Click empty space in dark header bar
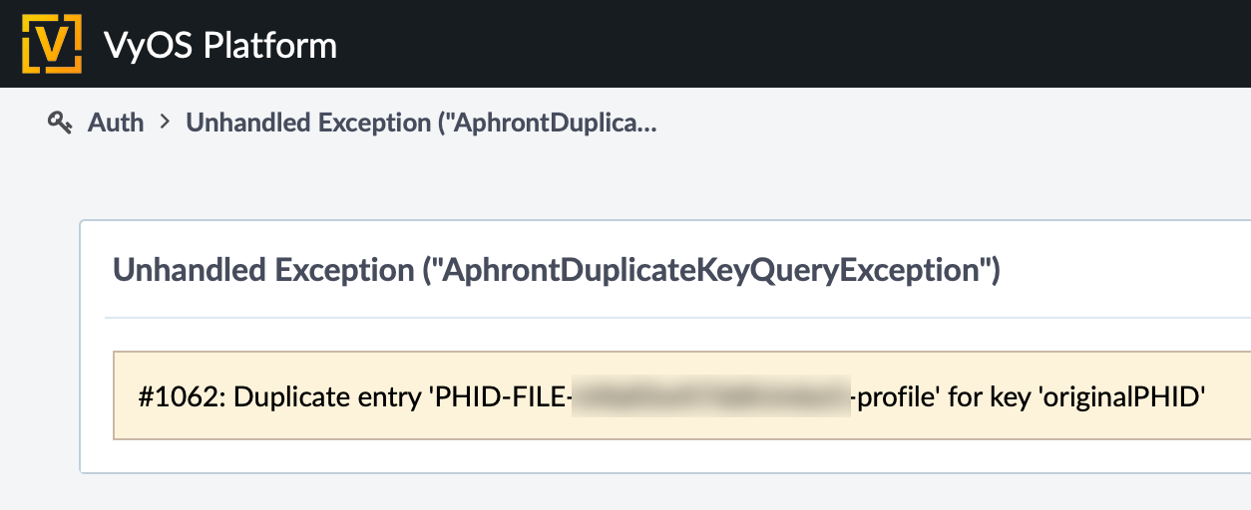 (x=798, y=44)
